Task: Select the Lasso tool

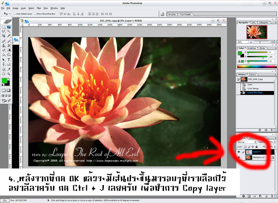Action: (4, 31)
